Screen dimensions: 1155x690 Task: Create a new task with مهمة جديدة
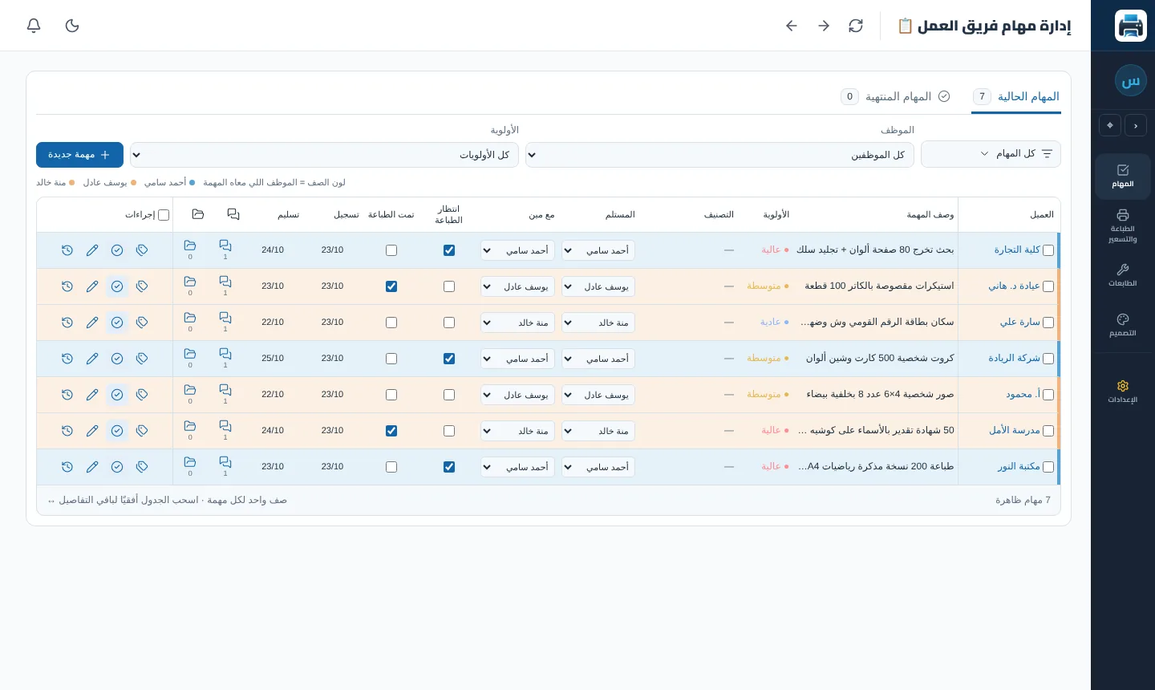coord(79,155)
